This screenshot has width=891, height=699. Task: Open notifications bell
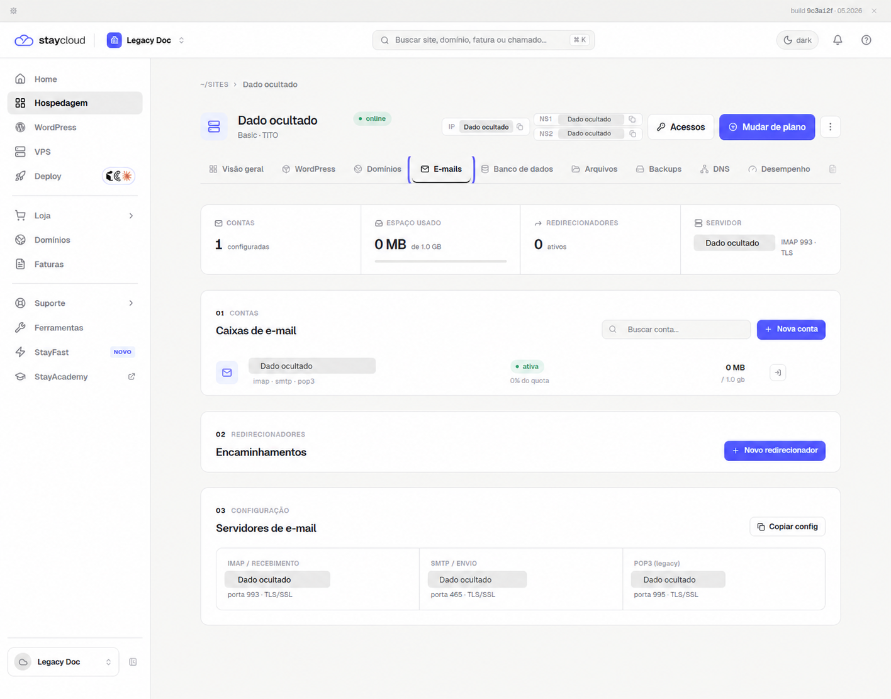(838, 40)
